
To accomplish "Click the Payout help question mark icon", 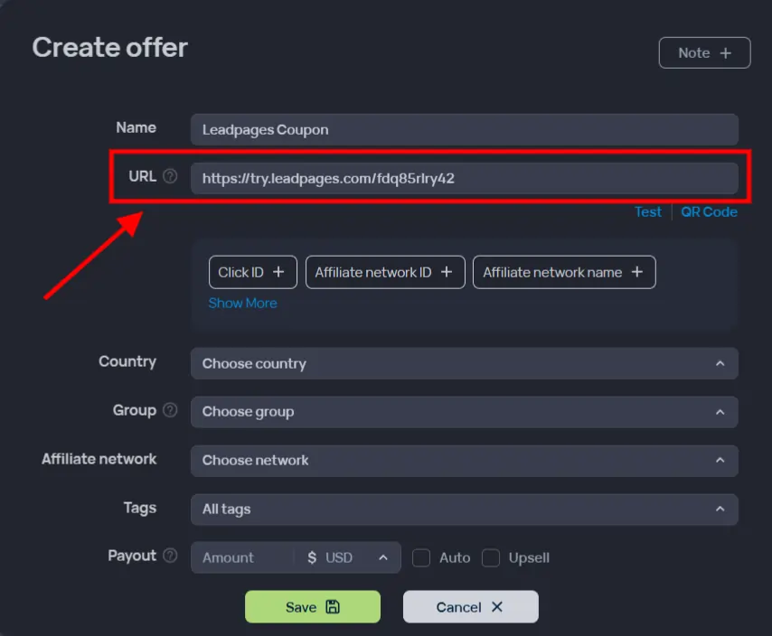I will point(170,556).
